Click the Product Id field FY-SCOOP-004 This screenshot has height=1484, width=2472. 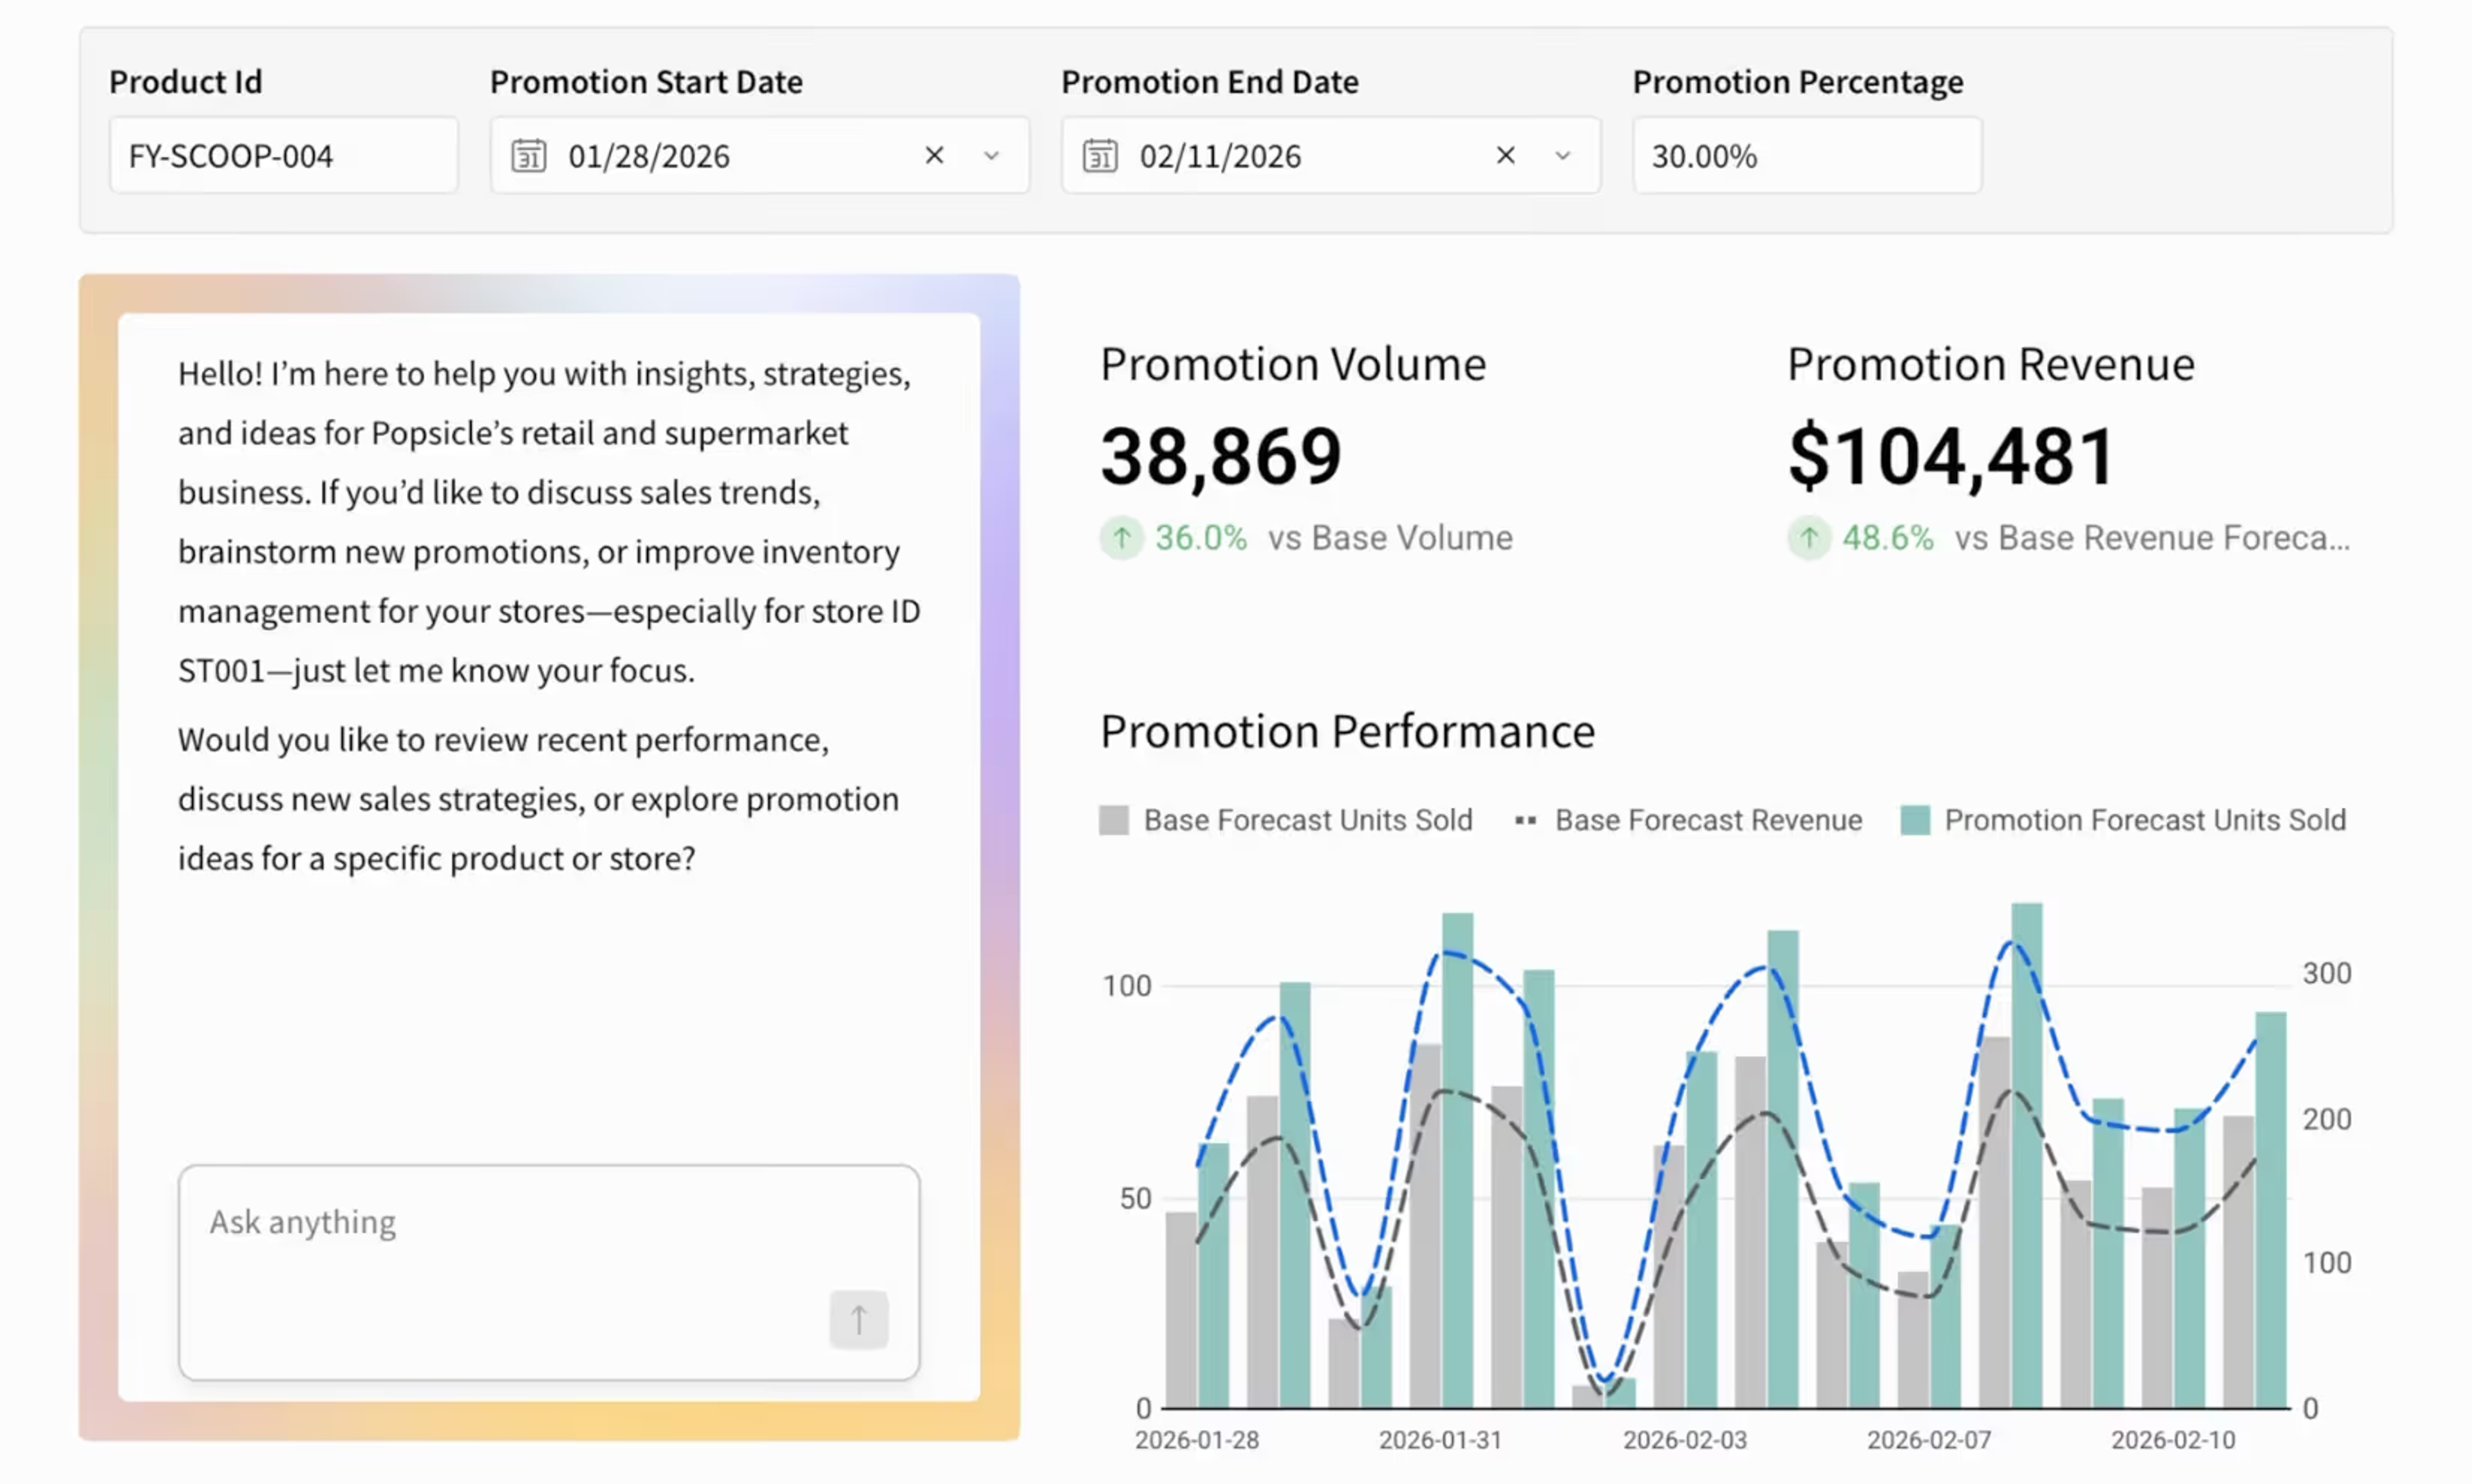pyautogui.click(x=284, y=155)
